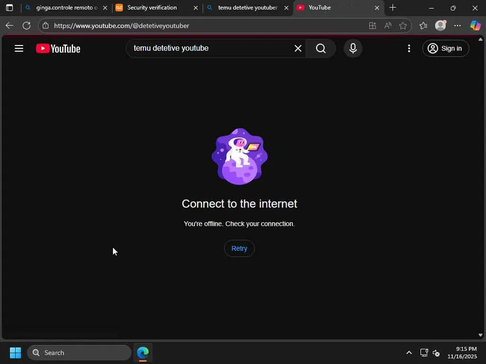Click the astronaut offline illustration

point(239,156)
